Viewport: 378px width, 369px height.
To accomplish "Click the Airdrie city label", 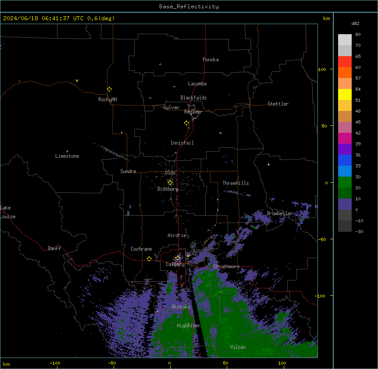I will click(177, 235).
